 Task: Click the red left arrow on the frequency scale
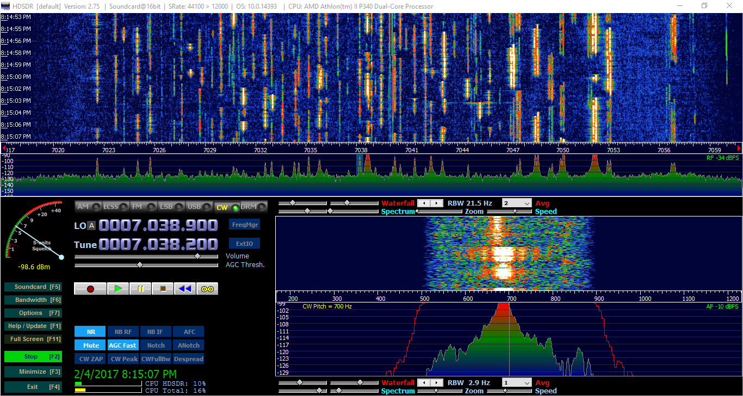[x=4, y=147]
